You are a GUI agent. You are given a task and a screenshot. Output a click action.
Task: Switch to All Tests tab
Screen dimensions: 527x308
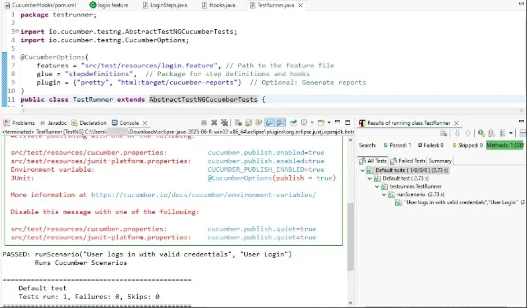[x=373, y=161]
